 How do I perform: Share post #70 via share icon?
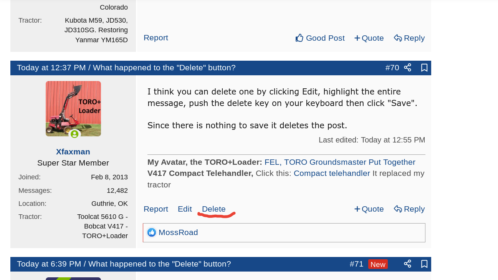click(x=407, y=68)
